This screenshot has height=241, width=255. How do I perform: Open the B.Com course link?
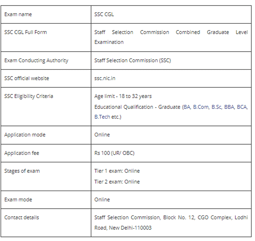coord(201,107)
